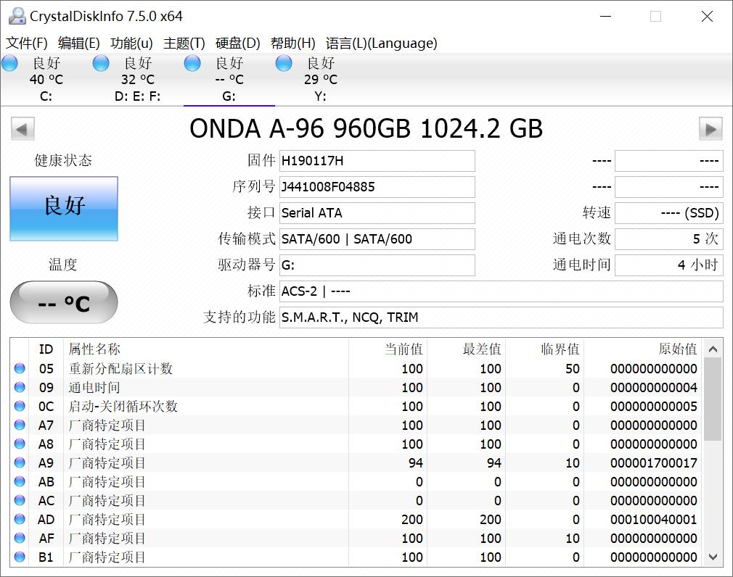This screenshot has height=577, width=733.
Task: Open the 功能(u) menu
Action: pyautogui.click(x=131, y=43)
